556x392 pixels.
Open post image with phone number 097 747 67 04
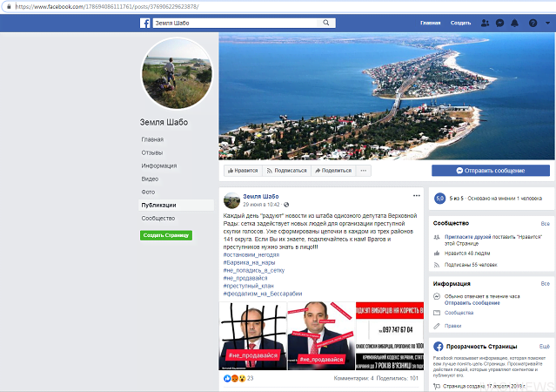pyautogui.click(x=390, y=336)
